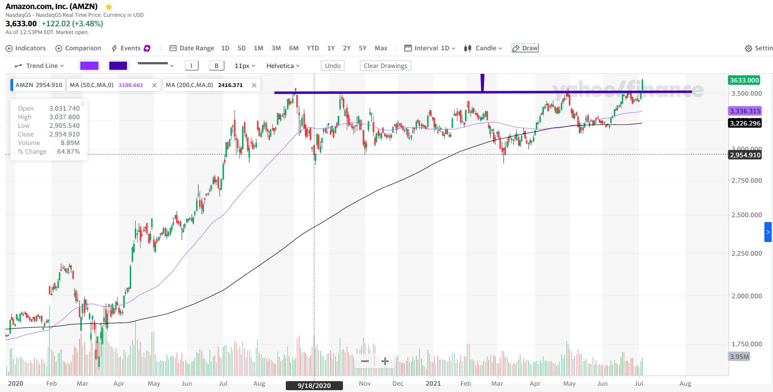Expand the Interval 1D dropdown
Screen dimensions: 773x392
coord(430,48)
